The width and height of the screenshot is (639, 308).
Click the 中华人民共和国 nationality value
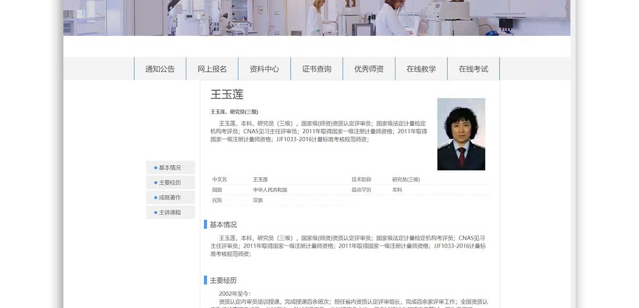click(270, 190)
